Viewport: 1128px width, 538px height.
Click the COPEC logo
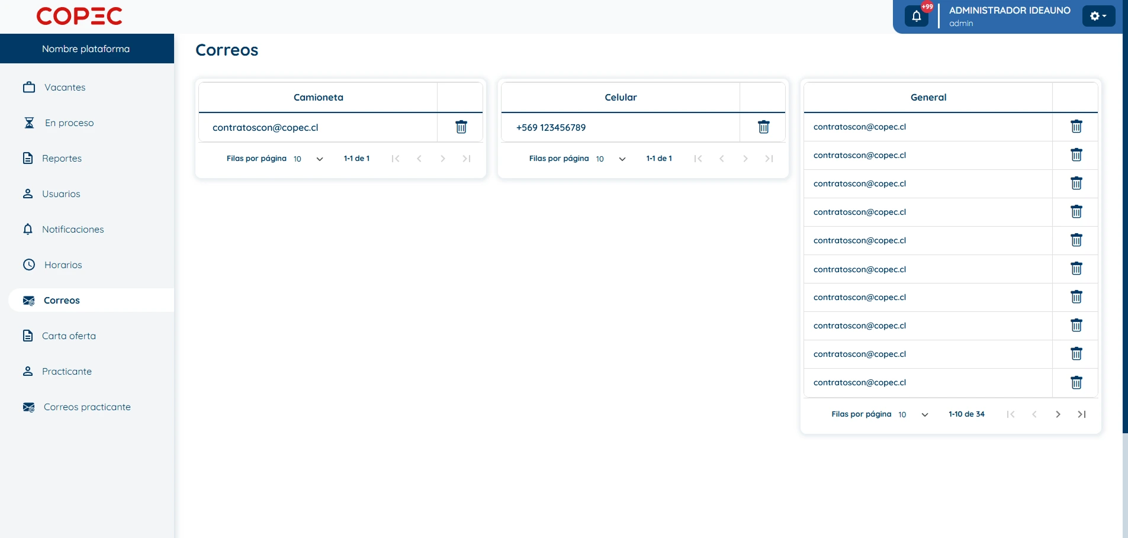79,16
